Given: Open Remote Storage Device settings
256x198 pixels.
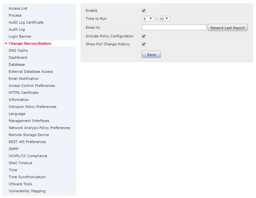Looking at the screenshot, I should coord(29,135).
